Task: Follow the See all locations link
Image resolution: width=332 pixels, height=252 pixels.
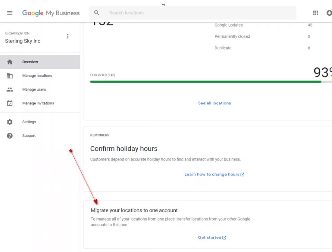Action: pos(214,103)
